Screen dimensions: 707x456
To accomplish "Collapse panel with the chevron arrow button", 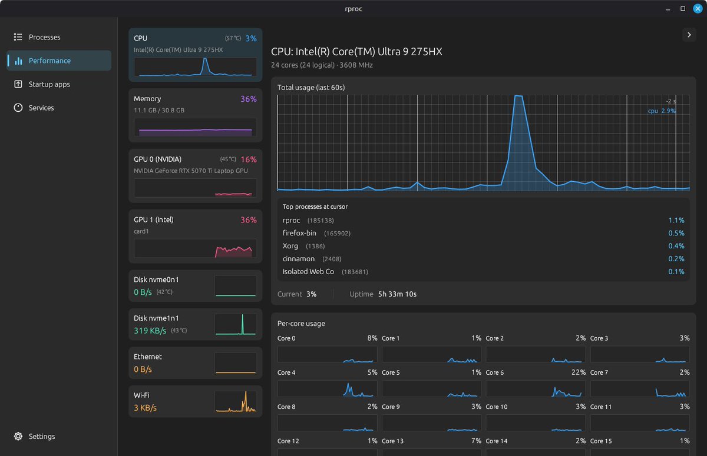I will coord(689,35).
